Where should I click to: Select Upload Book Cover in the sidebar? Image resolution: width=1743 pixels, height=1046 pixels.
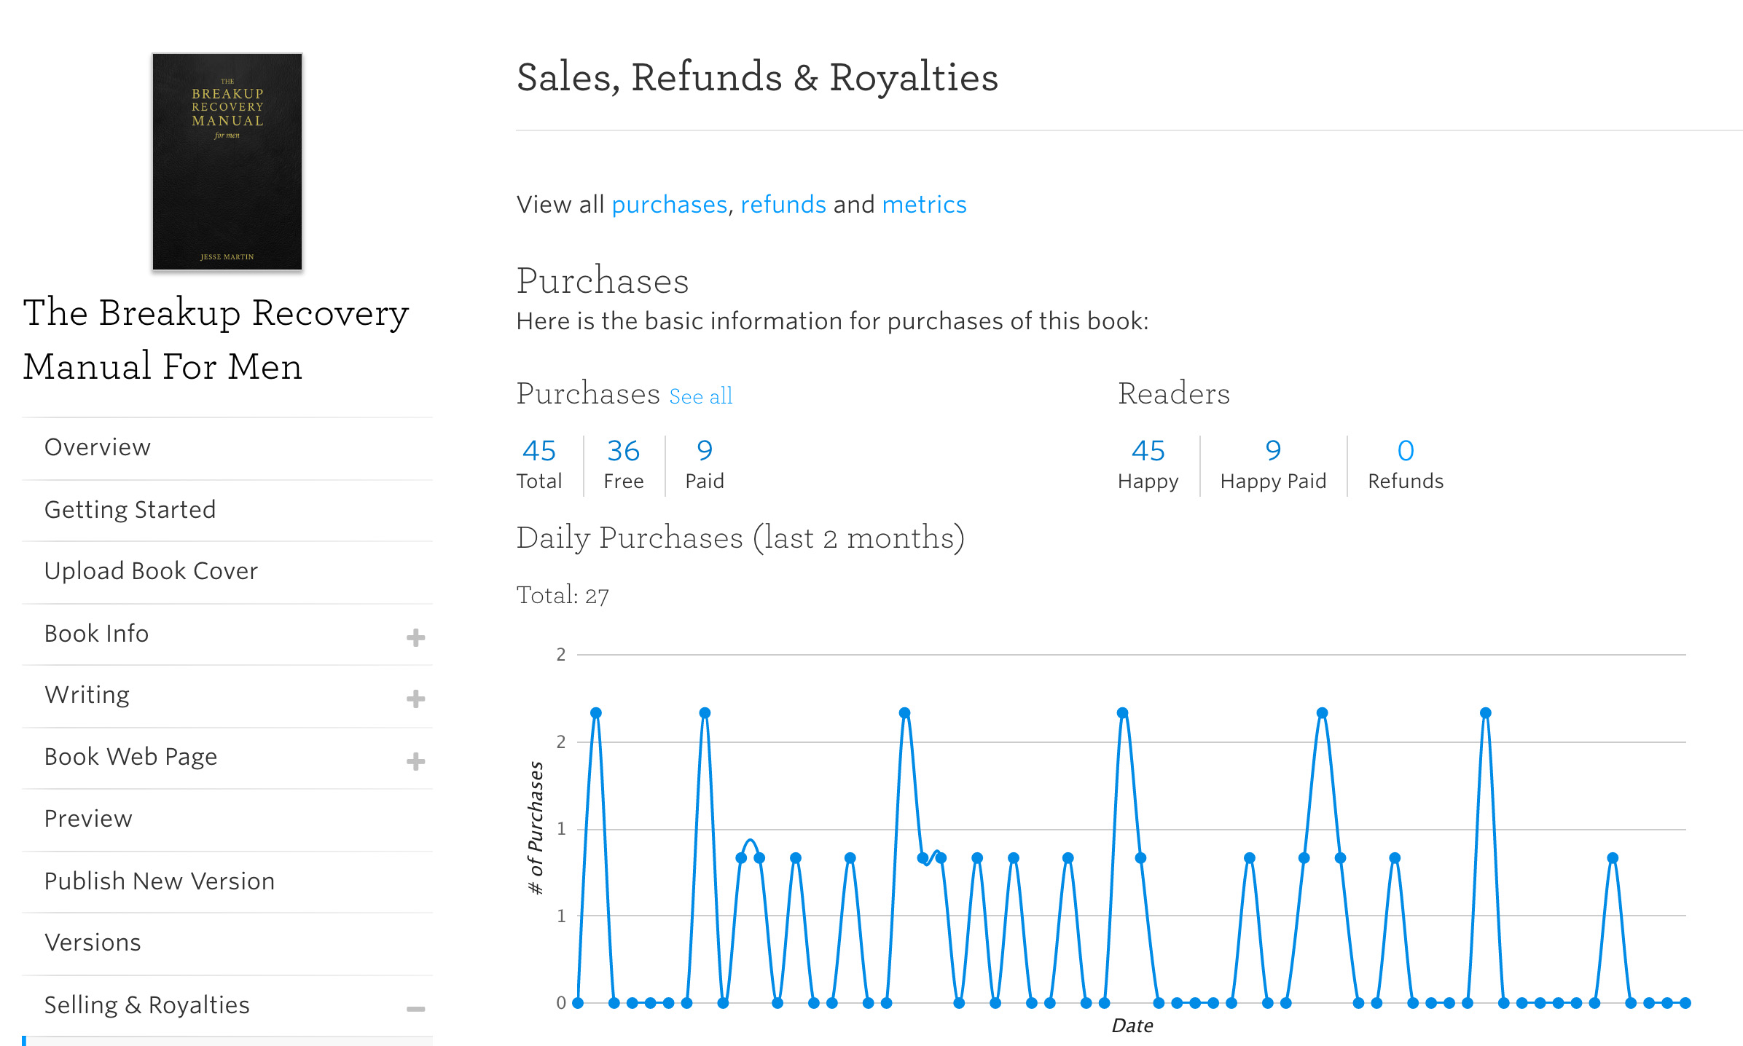pos(151,571)
